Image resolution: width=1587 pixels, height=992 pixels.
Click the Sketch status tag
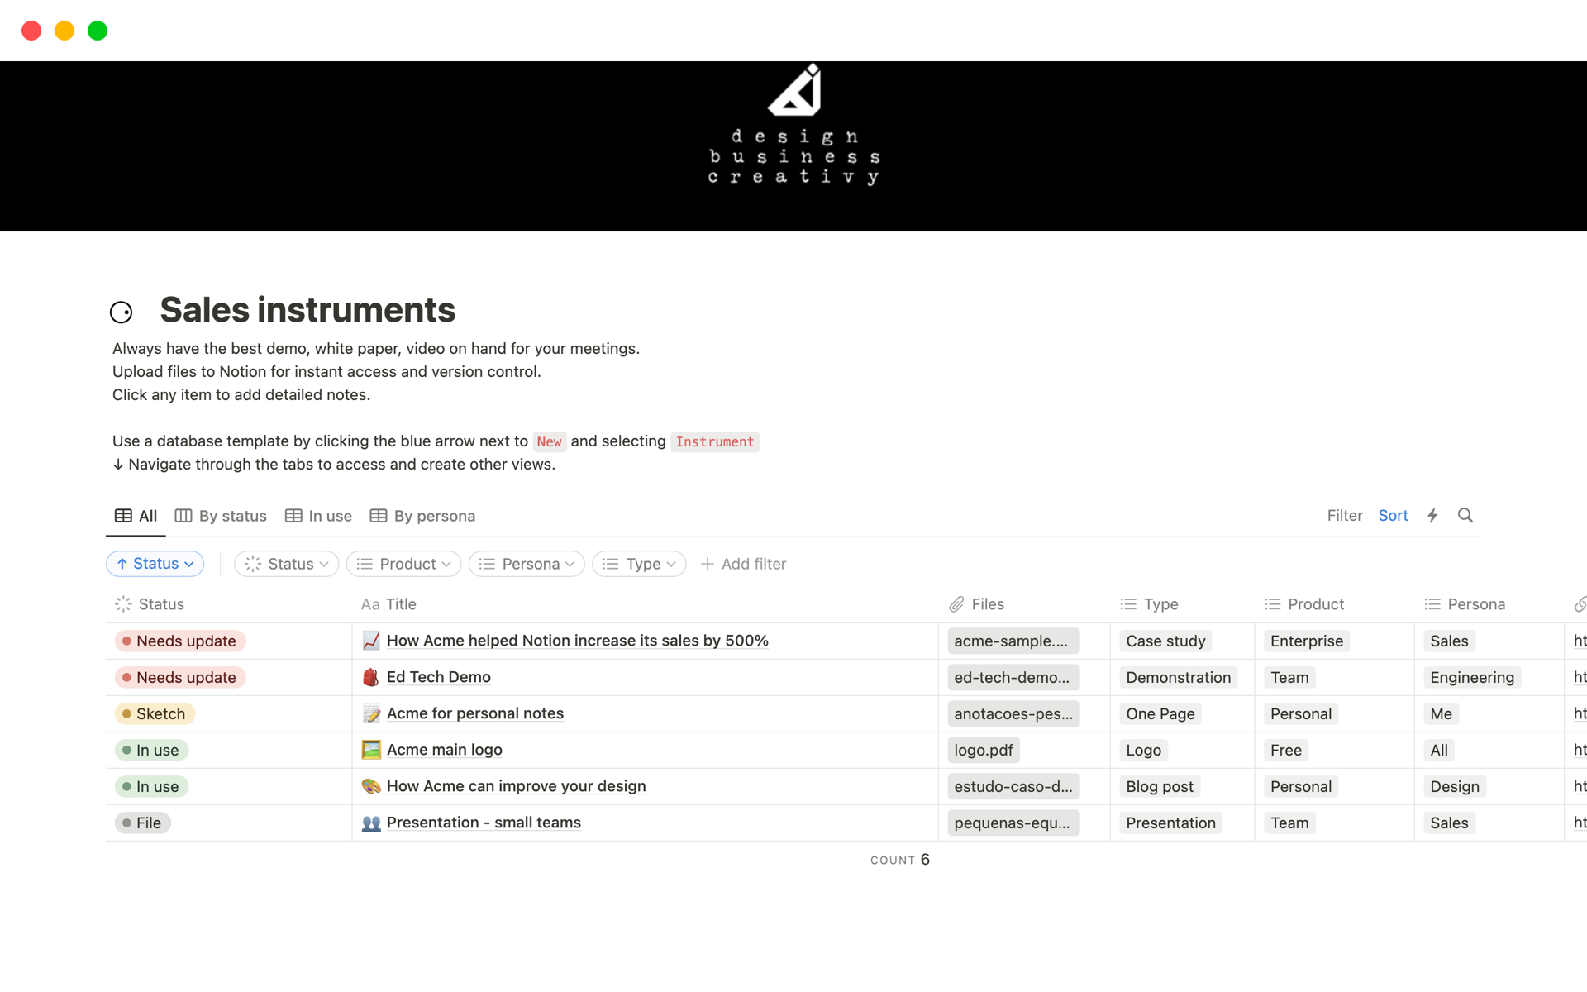(x=155, y=713)
